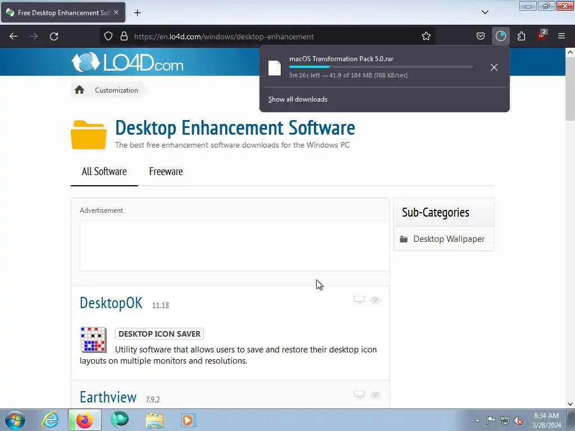Viewport: 575px width, 431px height.
Task: Click the DesktopOK app thumbnail
Action: (x=94, y=340)
